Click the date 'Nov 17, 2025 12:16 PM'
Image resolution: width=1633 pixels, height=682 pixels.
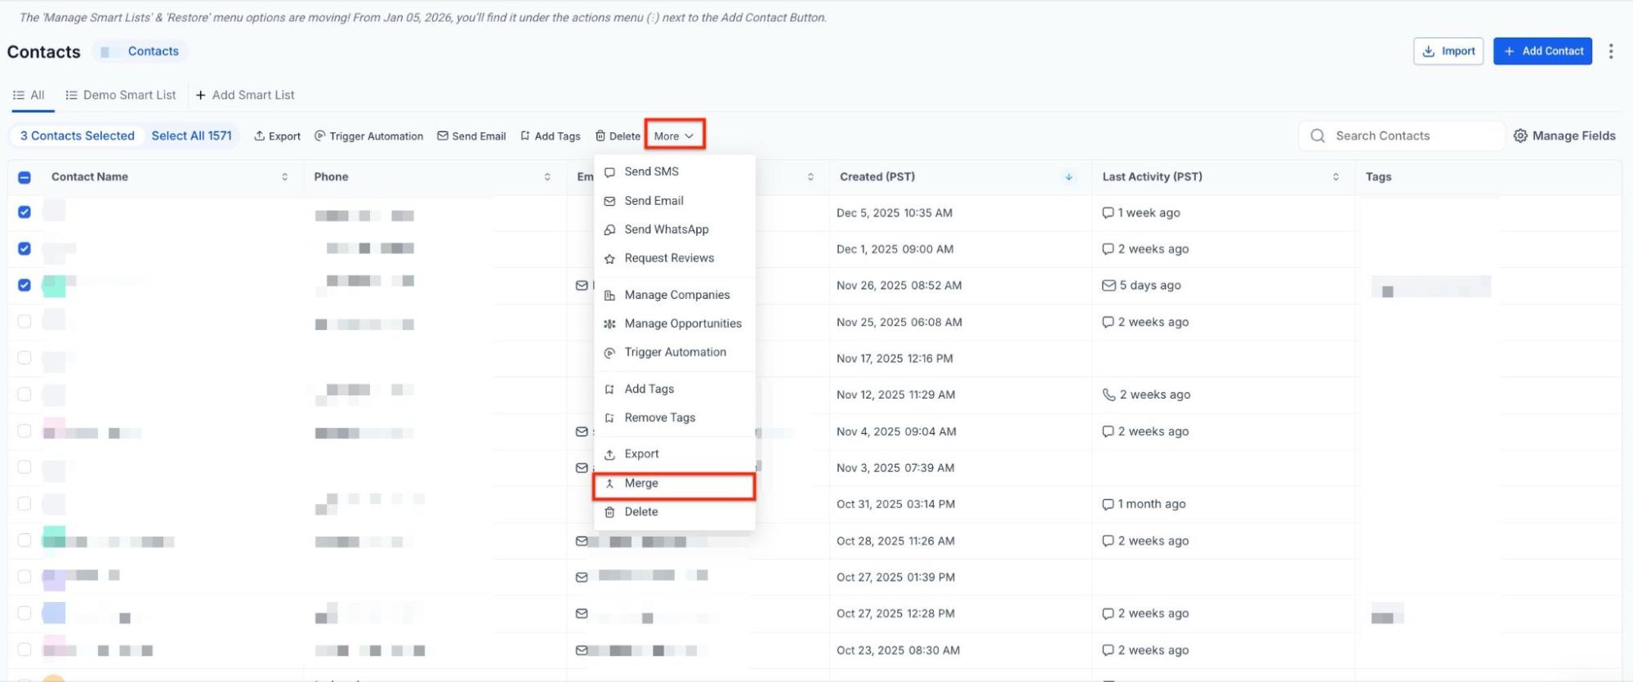[x=895, y=359]
